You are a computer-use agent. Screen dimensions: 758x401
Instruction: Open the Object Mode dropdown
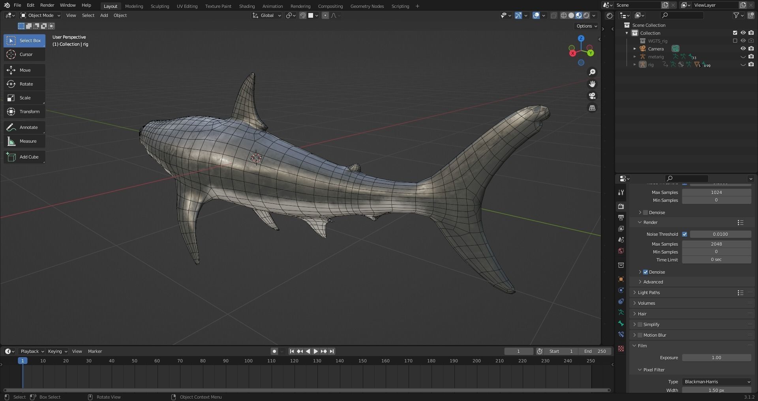(x=40, y=15)
